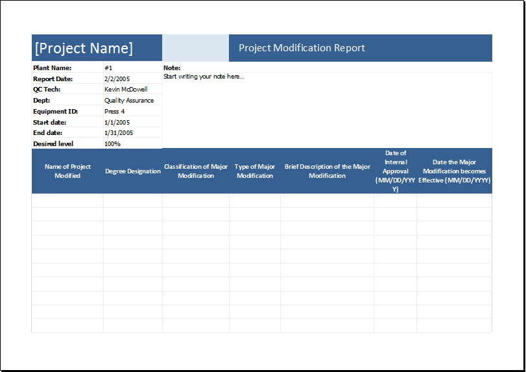Select the Start date label
526x372 pixels.
[x=50, y=123]
